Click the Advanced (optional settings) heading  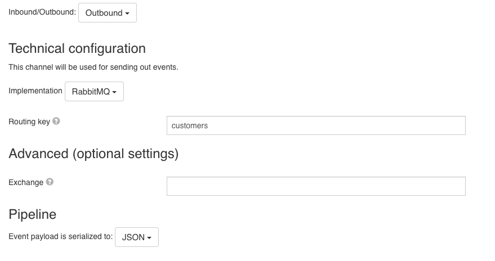(x=93, y=154)
